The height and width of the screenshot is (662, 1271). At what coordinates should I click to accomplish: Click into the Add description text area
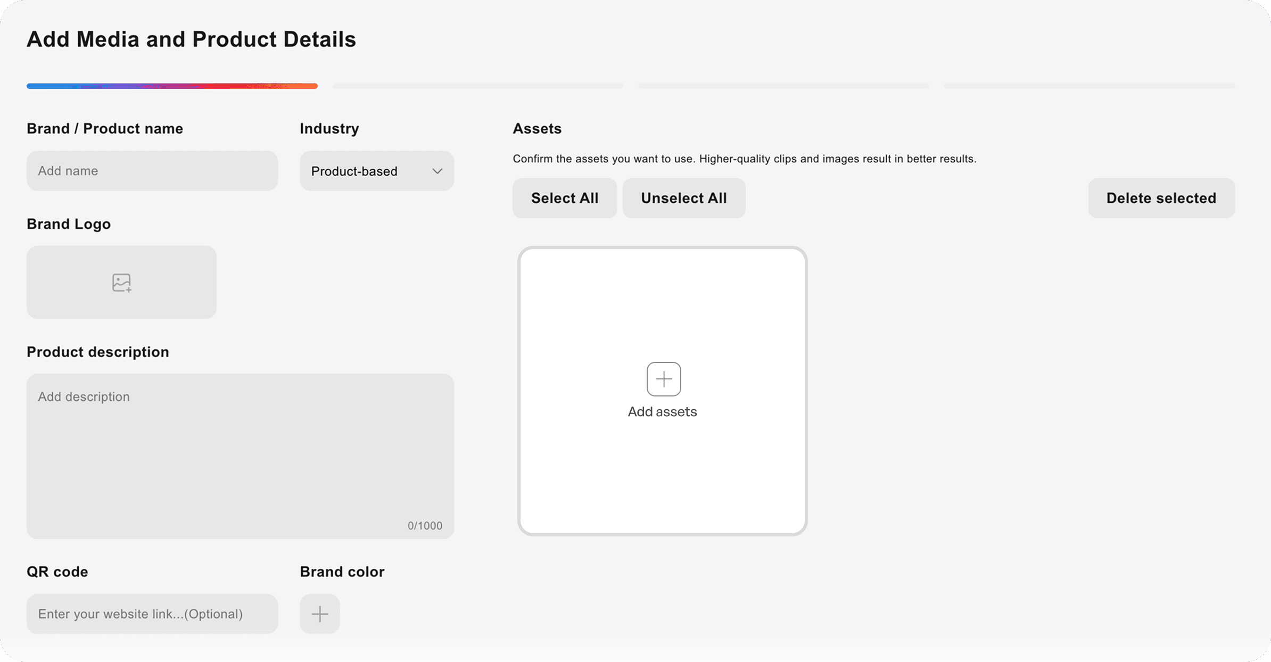(x=240, y=455)
